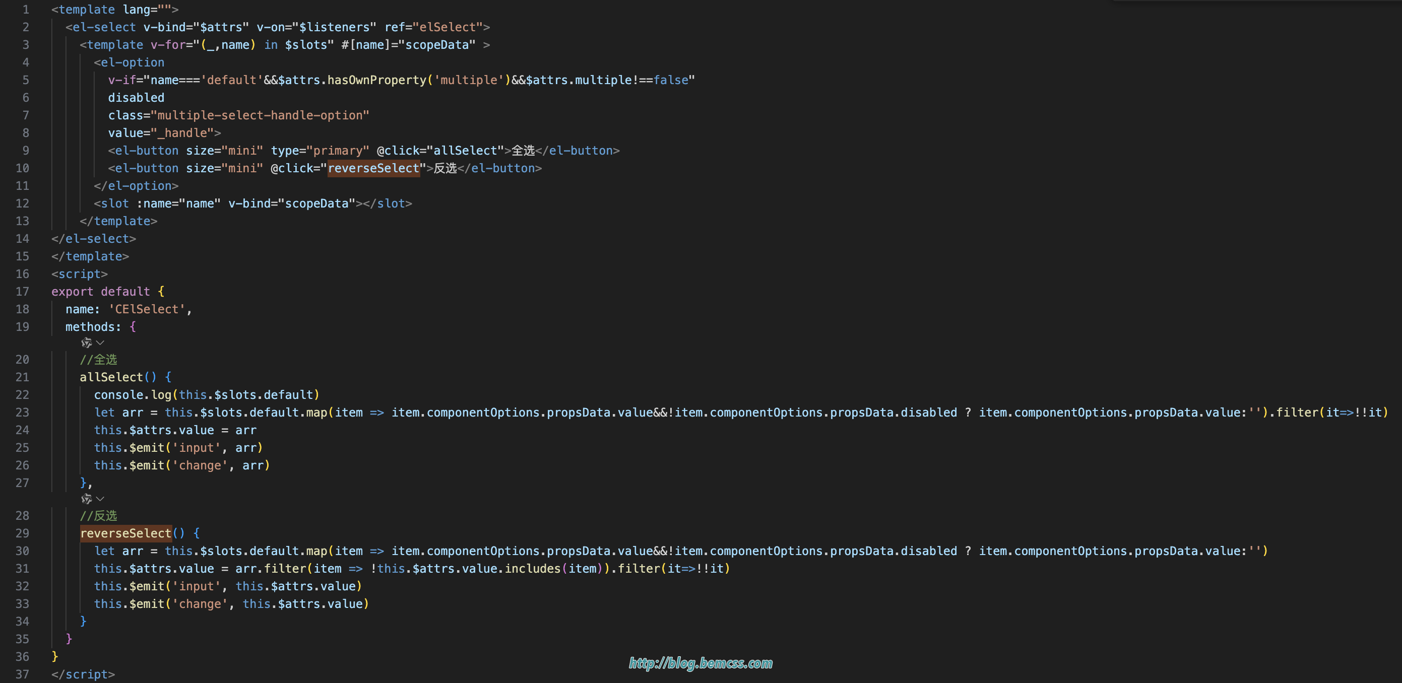Click the AI assistant icon above allSelect method
The image size is (1402, 683).
click(x=86, y=343)
